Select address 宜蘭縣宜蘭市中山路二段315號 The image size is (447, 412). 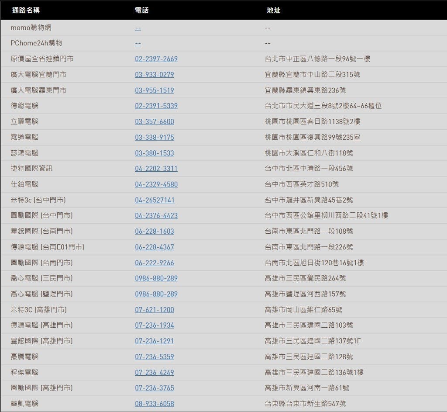pyautogui.click(x=313, y=74)
